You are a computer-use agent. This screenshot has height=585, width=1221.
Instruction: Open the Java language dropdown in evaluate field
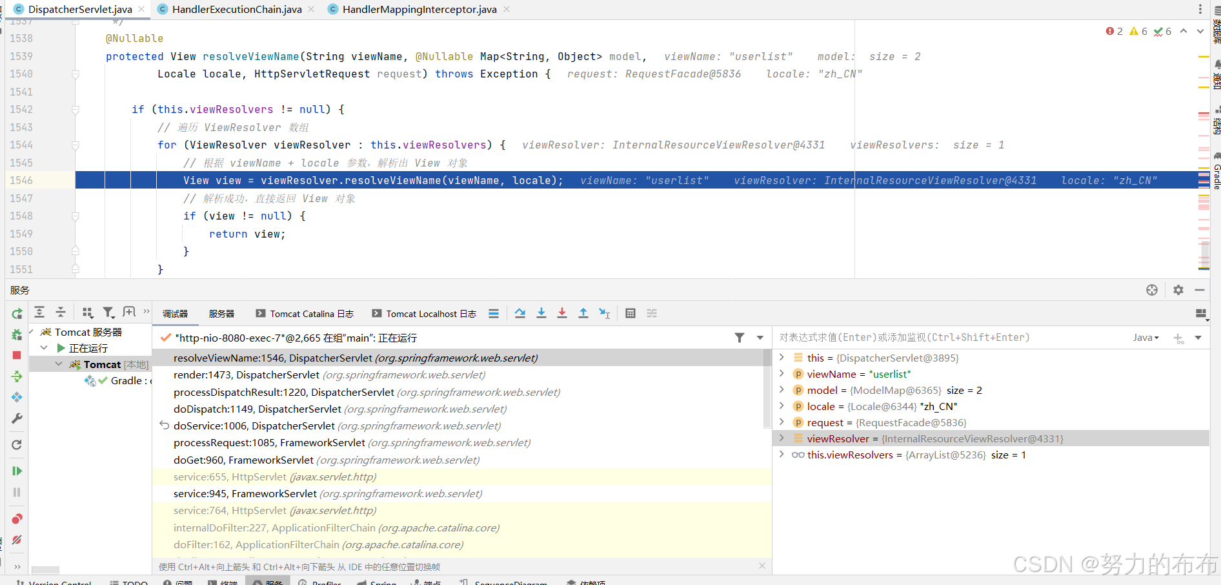(1146, 338)
